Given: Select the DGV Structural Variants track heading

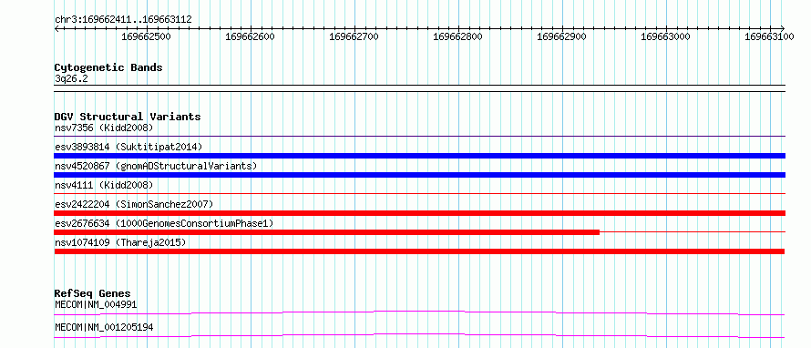Looking at the screenshot, I should 128,117.
